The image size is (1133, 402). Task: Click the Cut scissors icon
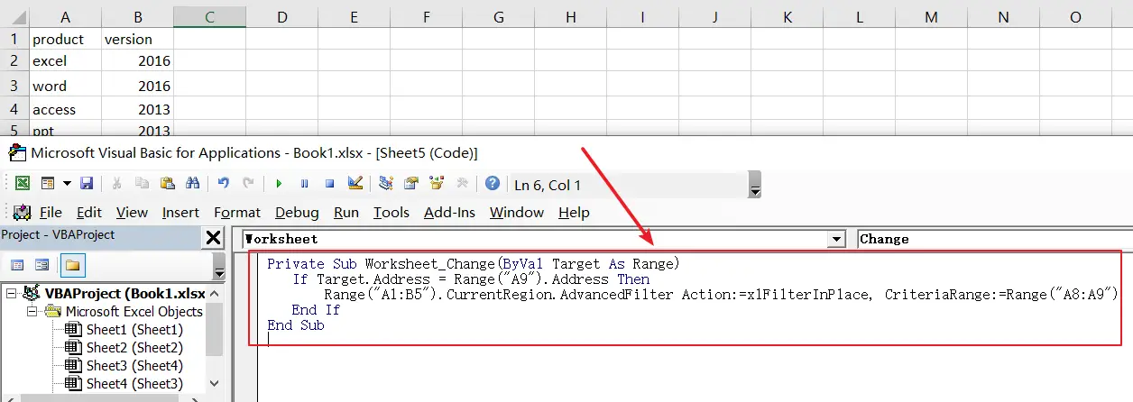point(116,183)
